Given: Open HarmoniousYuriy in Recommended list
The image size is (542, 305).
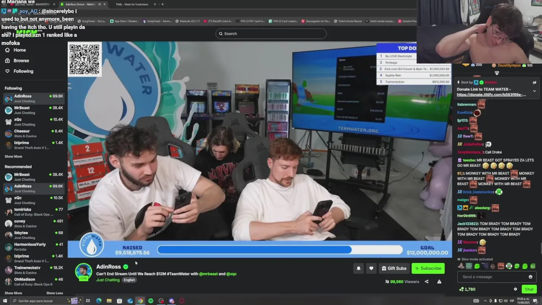Looking at the screenshot, I should coord(34,247).
